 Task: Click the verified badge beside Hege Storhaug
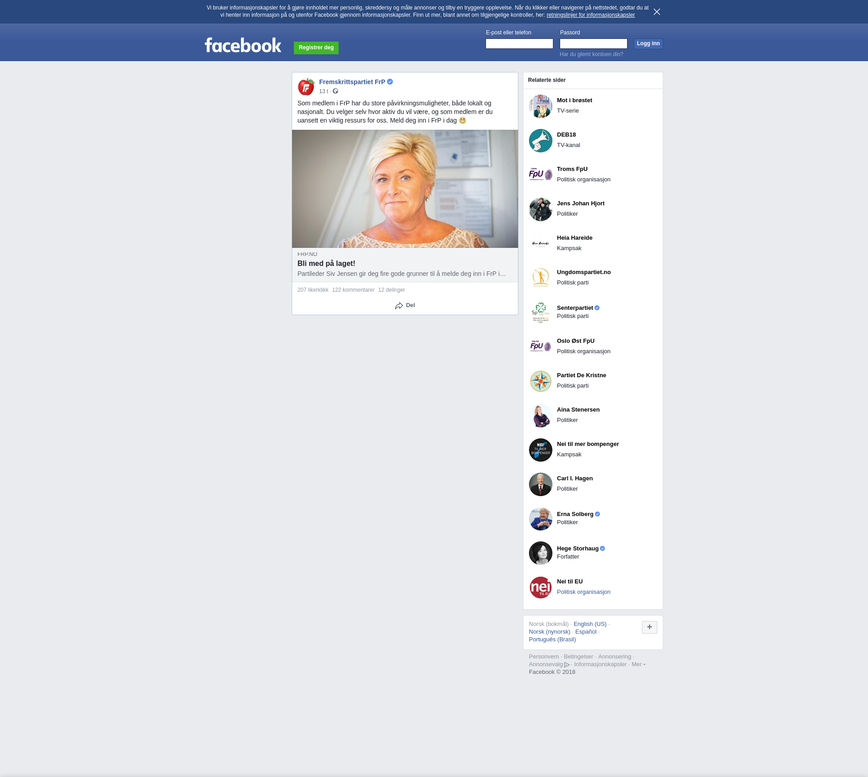[x=603, y=549]
